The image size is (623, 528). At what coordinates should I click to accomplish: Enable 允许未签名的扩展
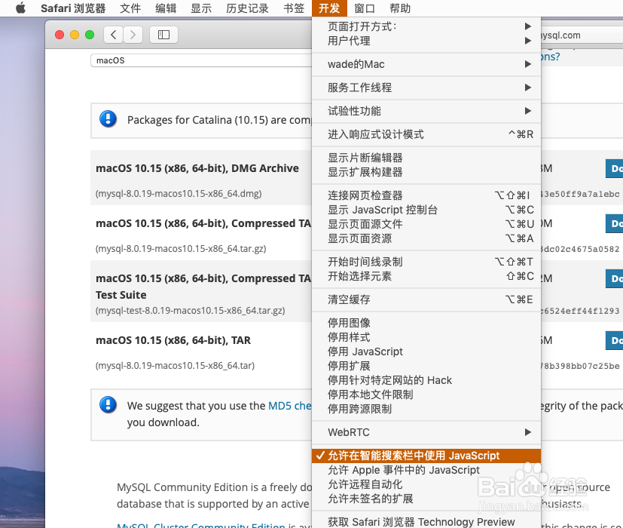click(426, 499)
